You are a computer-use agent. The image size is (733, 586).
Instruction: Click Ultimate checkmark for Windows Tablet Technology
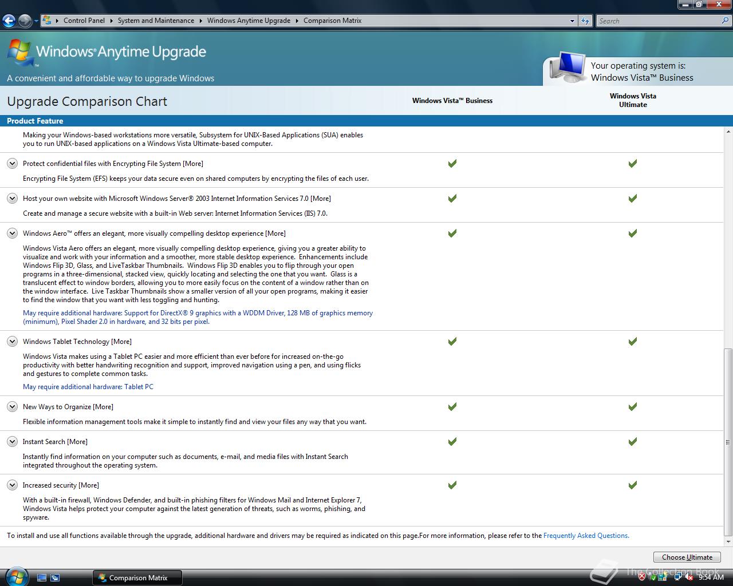(633, 342)
